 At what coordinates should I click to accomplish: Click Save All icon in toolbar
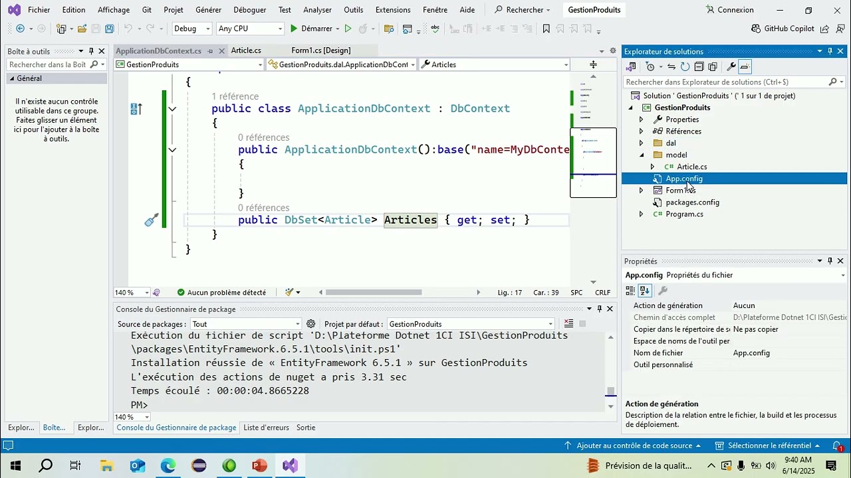[x=110, y=29]
